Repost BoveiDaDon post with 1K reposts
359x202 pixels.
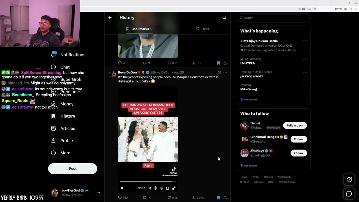click(147, 198)
